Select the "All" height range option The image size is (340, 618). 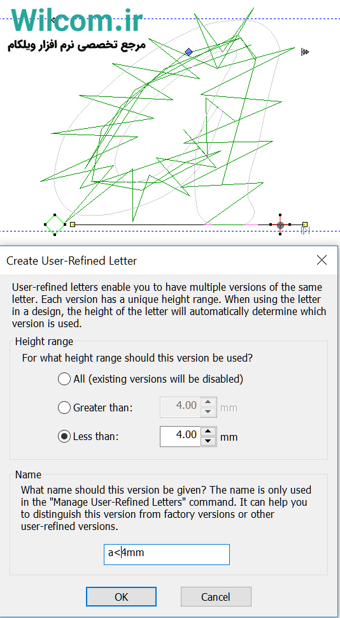(64, 379)
